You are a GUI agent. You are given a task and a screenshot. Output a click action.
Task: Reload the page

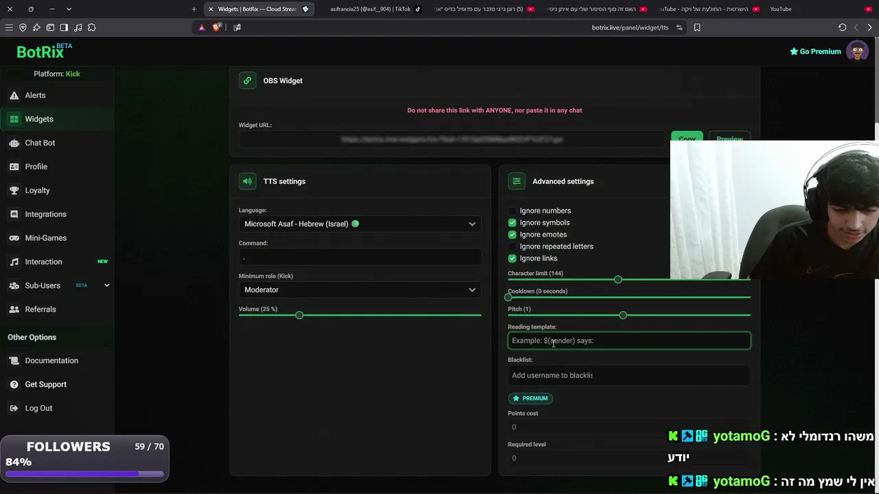pyautogui.click(x=842, y=27)
